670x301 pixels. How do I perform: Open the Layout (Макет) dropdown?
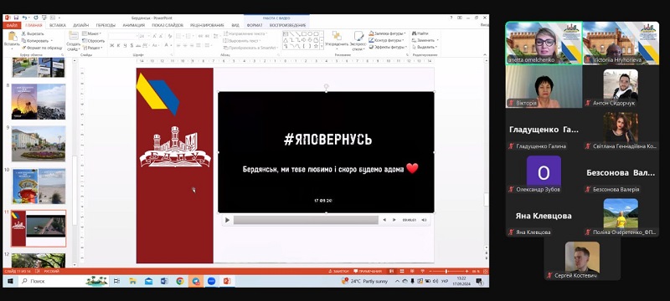92,33
